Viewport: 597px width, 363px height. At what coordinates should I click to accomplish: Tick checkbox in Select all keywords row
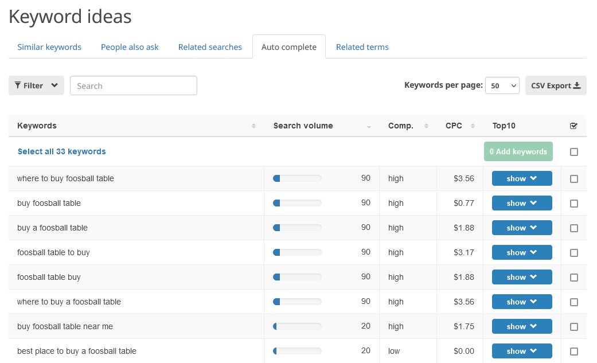[574, 152]
